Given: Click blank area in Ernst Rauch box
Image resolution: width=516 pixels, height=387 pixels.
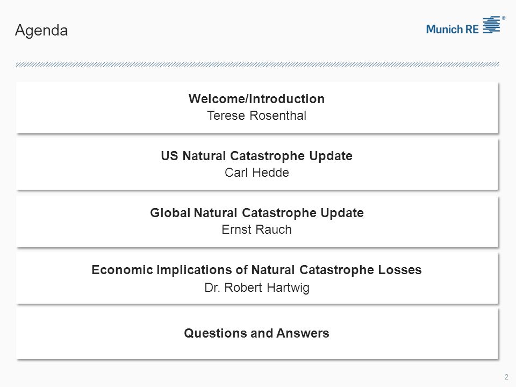Looking at the screenshot, I should point(82,221).
